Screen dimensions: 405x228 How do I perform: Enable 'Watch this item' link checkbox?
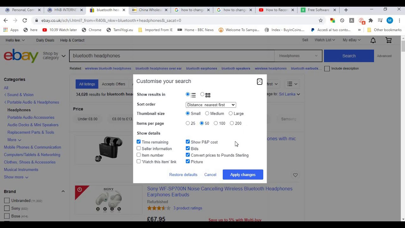[x=139, y=161]
